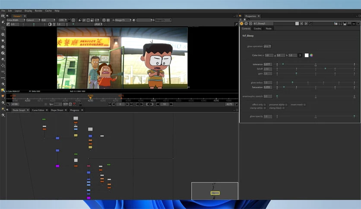Click the settings gear icon beside fxT_Glowy3
The height and width of the screenshot is (209, 361).
tap(246, 23)
